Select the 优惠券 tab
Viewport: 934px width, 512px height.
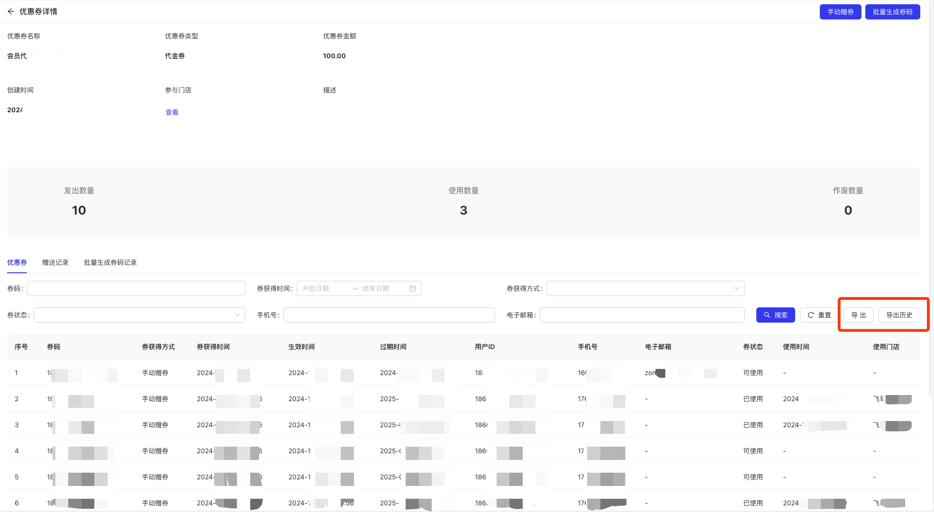click(17, 262)
